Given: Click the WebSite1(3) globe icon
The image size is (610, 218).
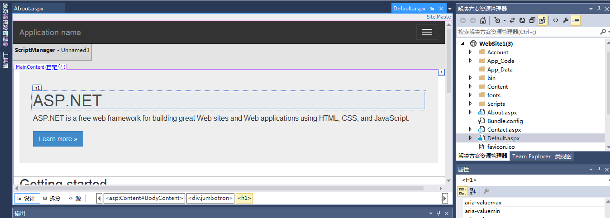Looking at the screenshot, I should [x=473, y=44].
